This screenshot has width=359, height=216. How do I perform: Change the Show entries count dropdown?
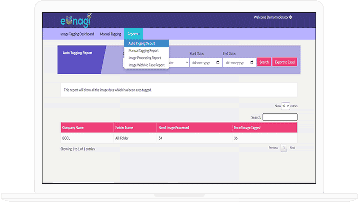point(285,106)
